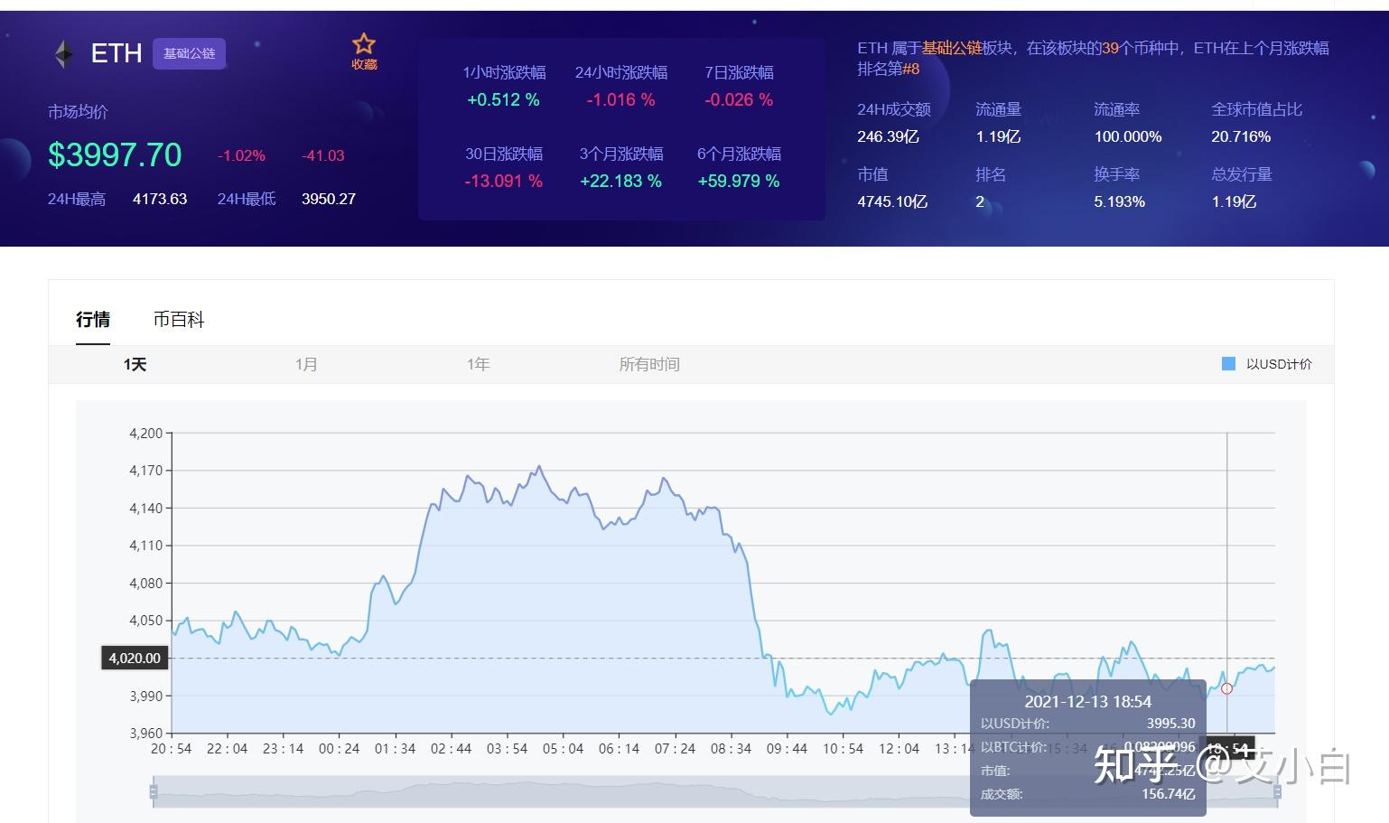Click the tooltip USD price 3995.30
The height and width of the screenshot is (823, 1389).
coord(1170,724)
